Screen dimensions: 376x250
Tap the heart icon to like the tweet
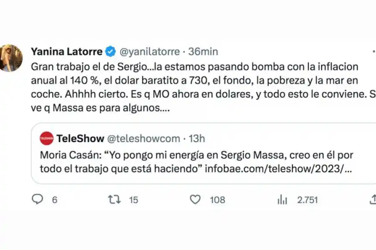click(195, 200)
